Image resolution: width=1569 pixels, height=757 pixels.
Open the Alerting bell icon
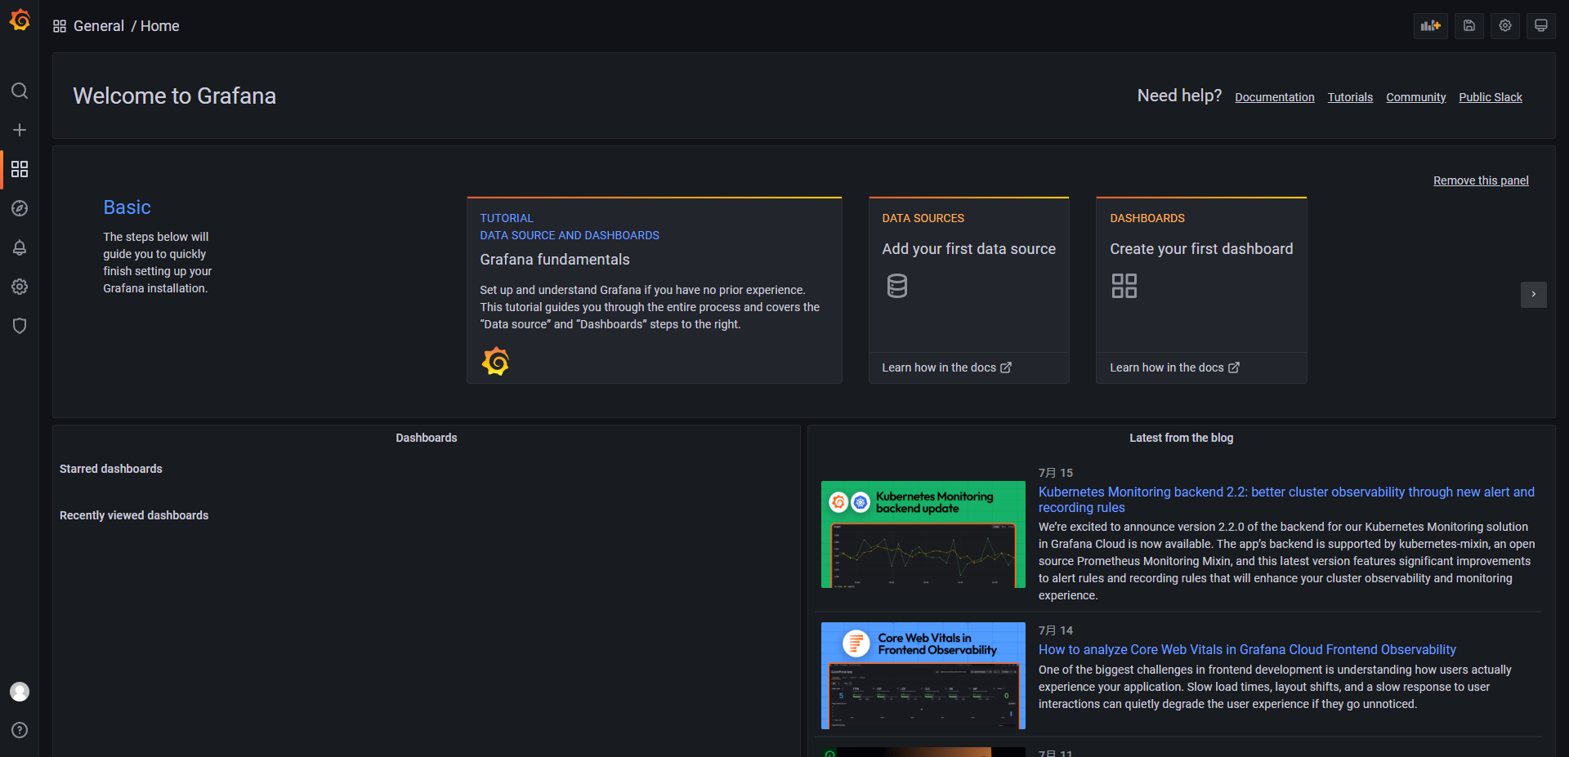point(20,247)
